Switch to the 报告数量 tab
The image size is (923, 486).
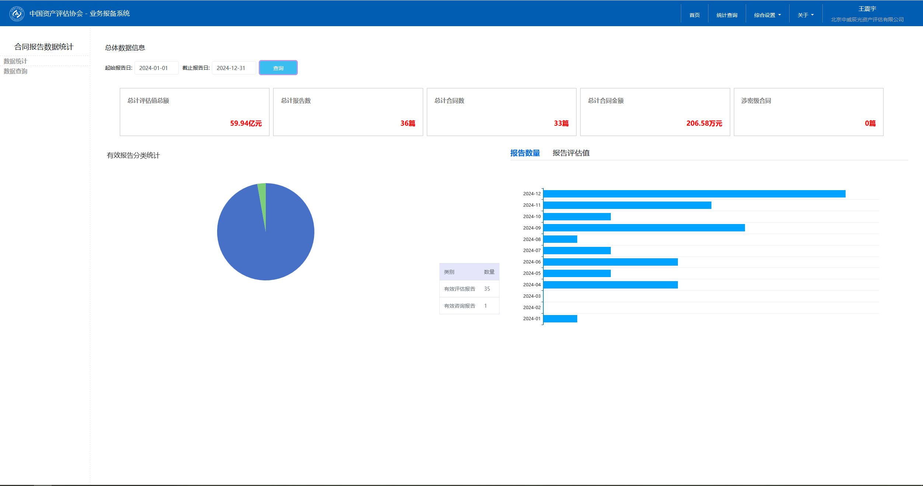pos(525,153)
